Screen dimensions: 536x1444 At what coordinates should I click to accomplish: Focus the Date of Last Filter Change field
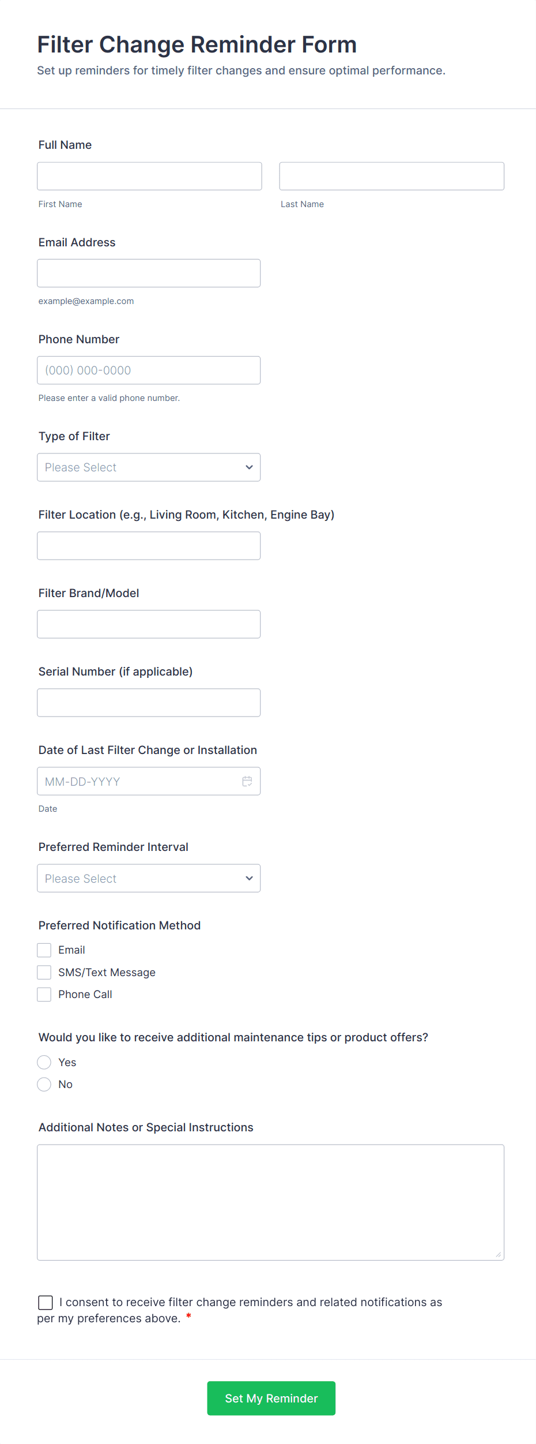click(138, 781)
